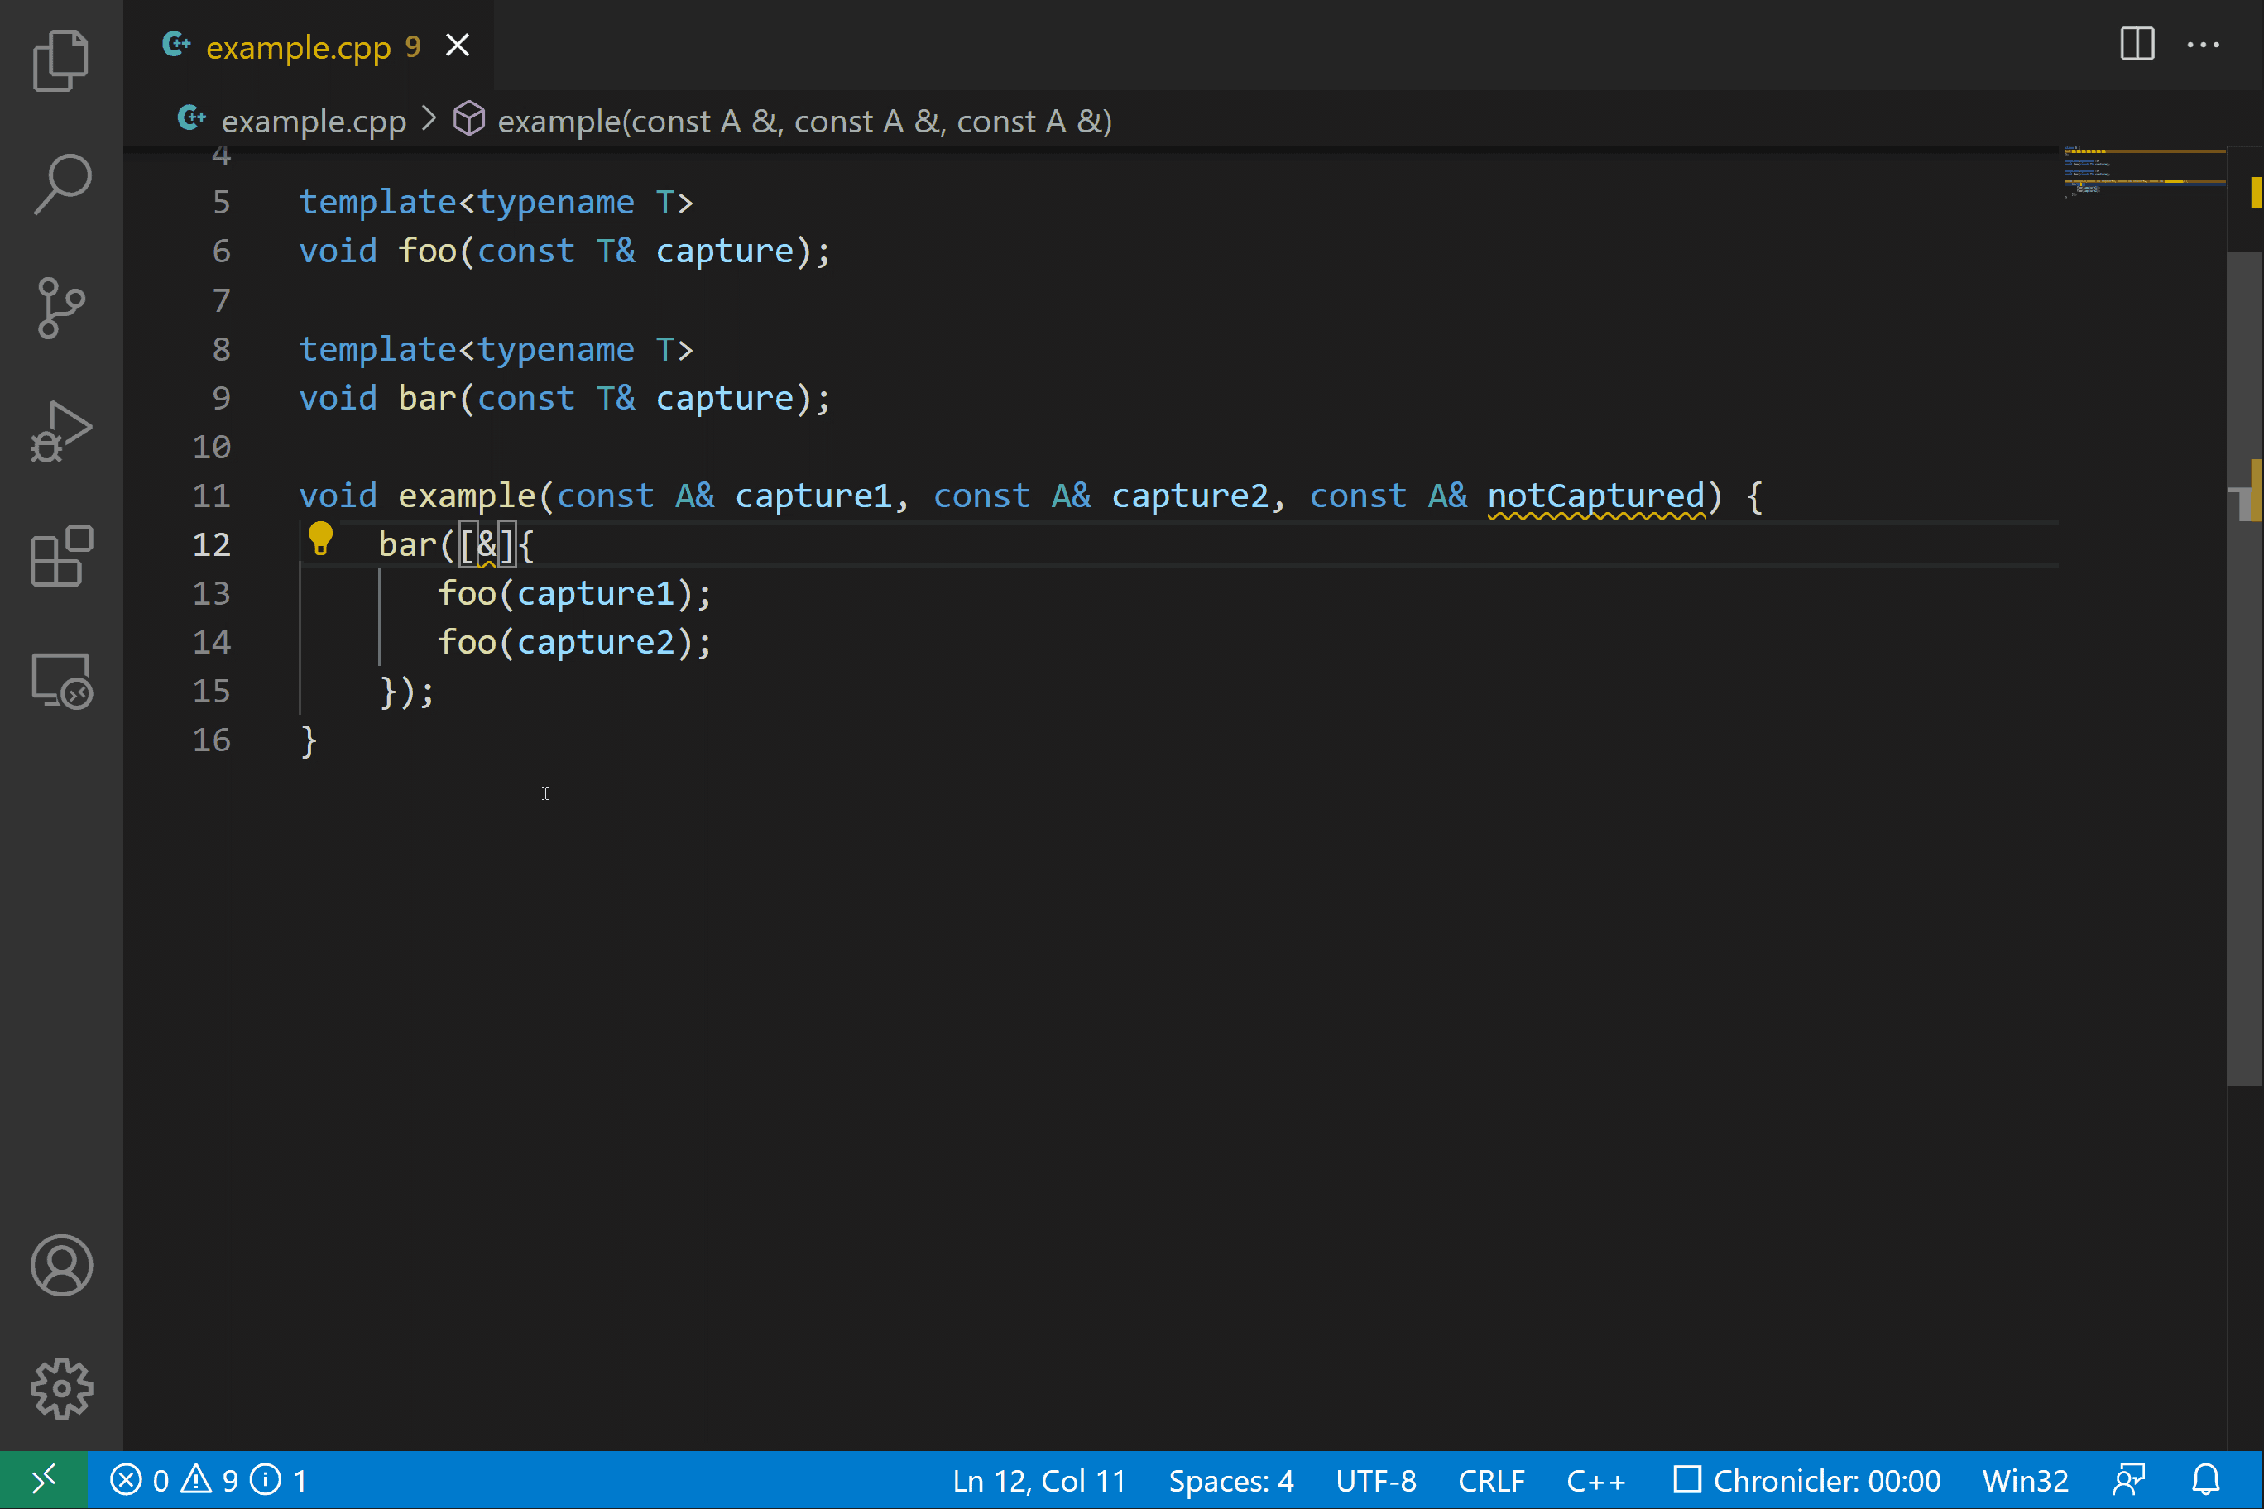Open the Source Control view
Viewport: 2264px width, 1509px height.
[x=60, y=306]
